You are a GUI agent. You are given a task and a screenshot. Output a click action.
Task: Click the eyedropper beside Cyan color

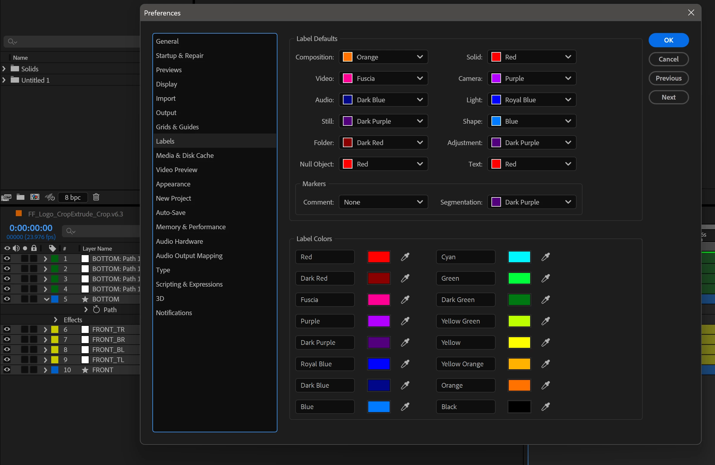546,257
